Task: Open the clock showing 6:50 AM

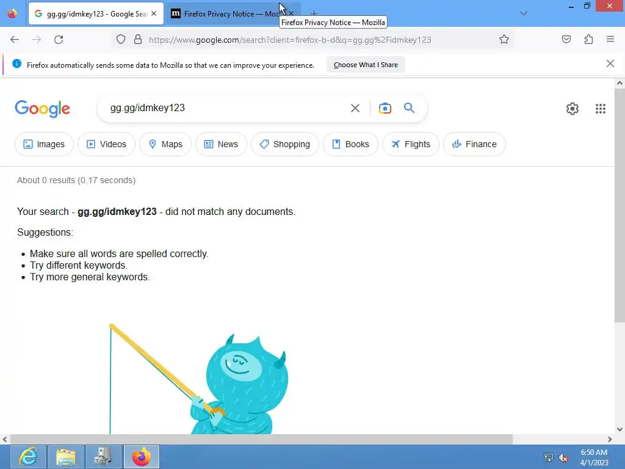Action: pyautogui.click(x=594, y=457)
